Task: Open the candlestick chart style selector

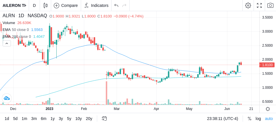Action: click(45, 5)
